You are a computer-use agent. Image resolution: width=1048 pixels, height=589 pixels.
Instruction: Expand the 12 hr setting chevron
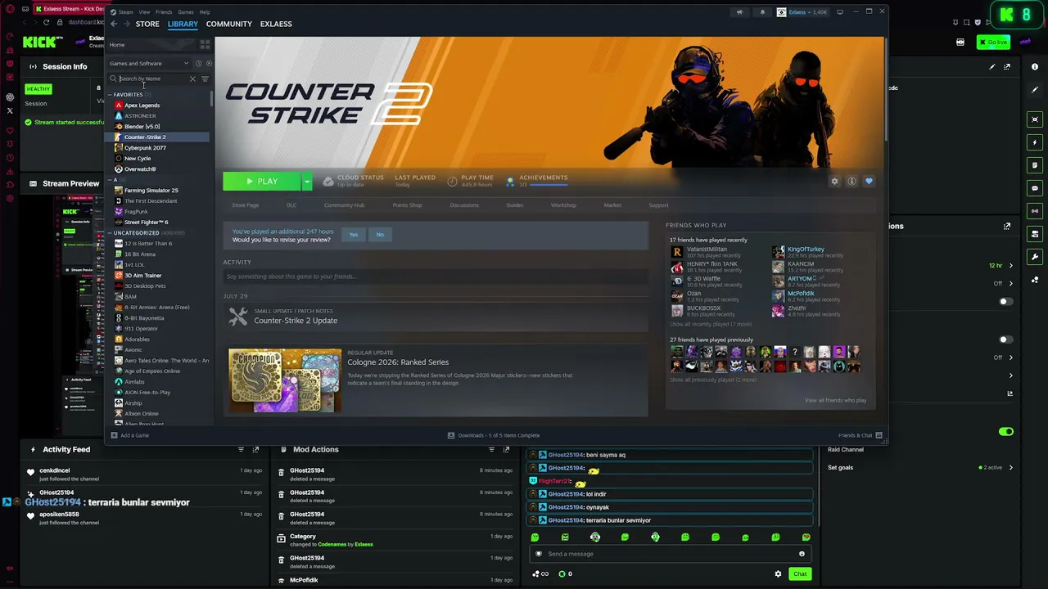pos(1010,266)
